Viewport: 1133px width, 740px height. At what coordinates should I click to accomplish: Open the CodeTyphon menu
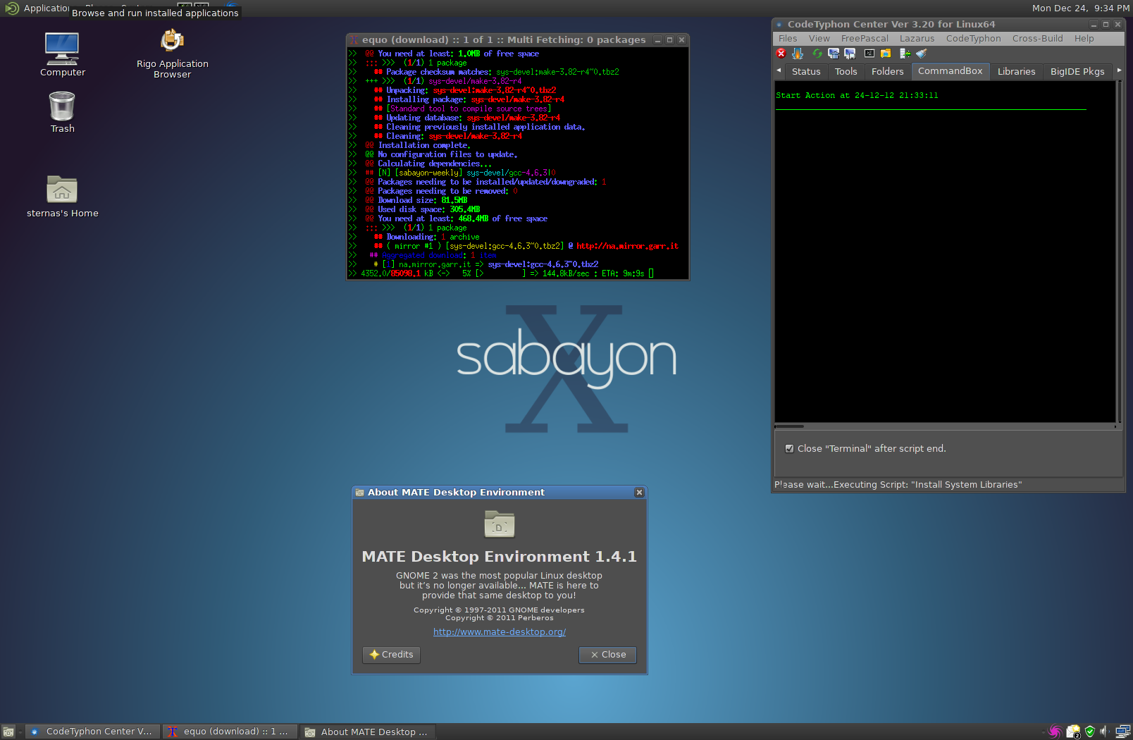[973, 39]
